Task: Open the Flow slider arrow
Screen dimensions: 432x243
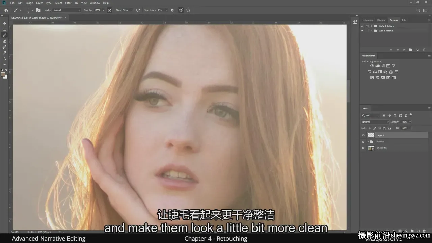Action: [132, 10]
